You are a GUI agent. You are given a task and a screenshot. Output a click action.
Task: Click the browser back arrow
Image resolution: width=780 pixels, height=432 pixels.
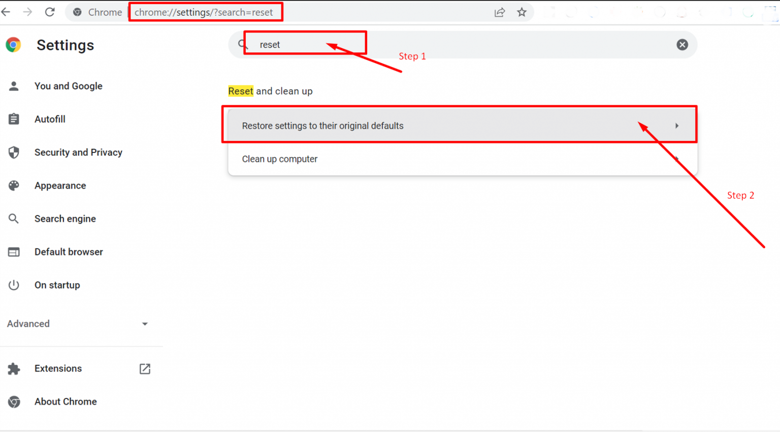click(6, 12)
